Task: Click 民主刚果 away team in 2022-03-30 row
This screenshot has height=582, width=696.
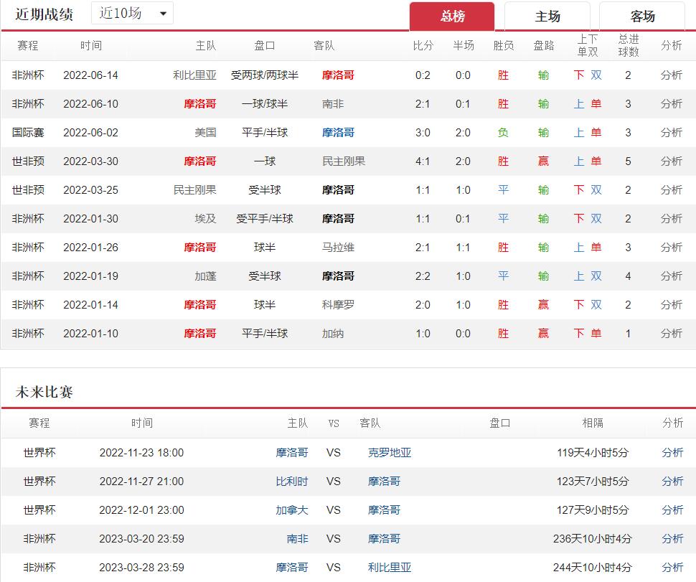Action: pos(344,161)
